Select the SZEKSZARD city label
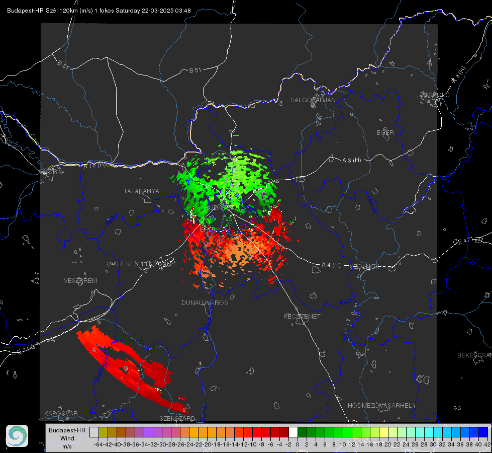 click(x=177, y=418)
